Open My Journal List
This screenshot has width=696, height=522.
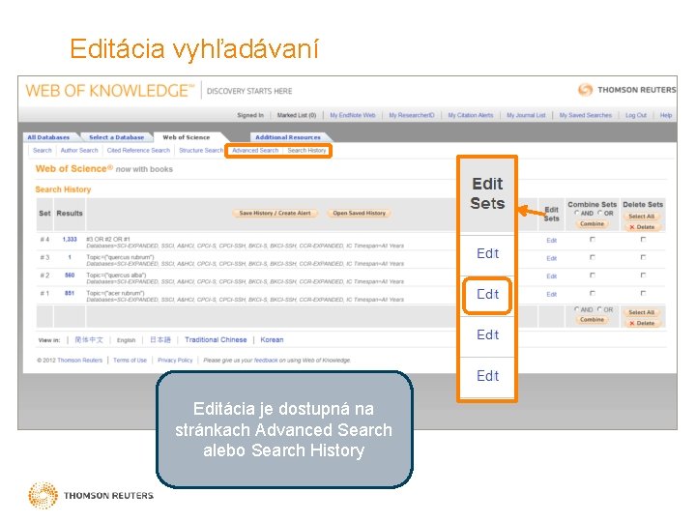[526, 115]
